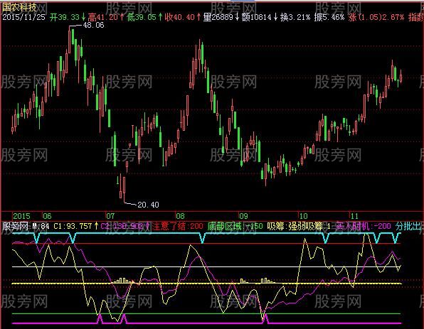Click the 注意了结:200 indicator label

pyautogui.click(x=177, y=226)
